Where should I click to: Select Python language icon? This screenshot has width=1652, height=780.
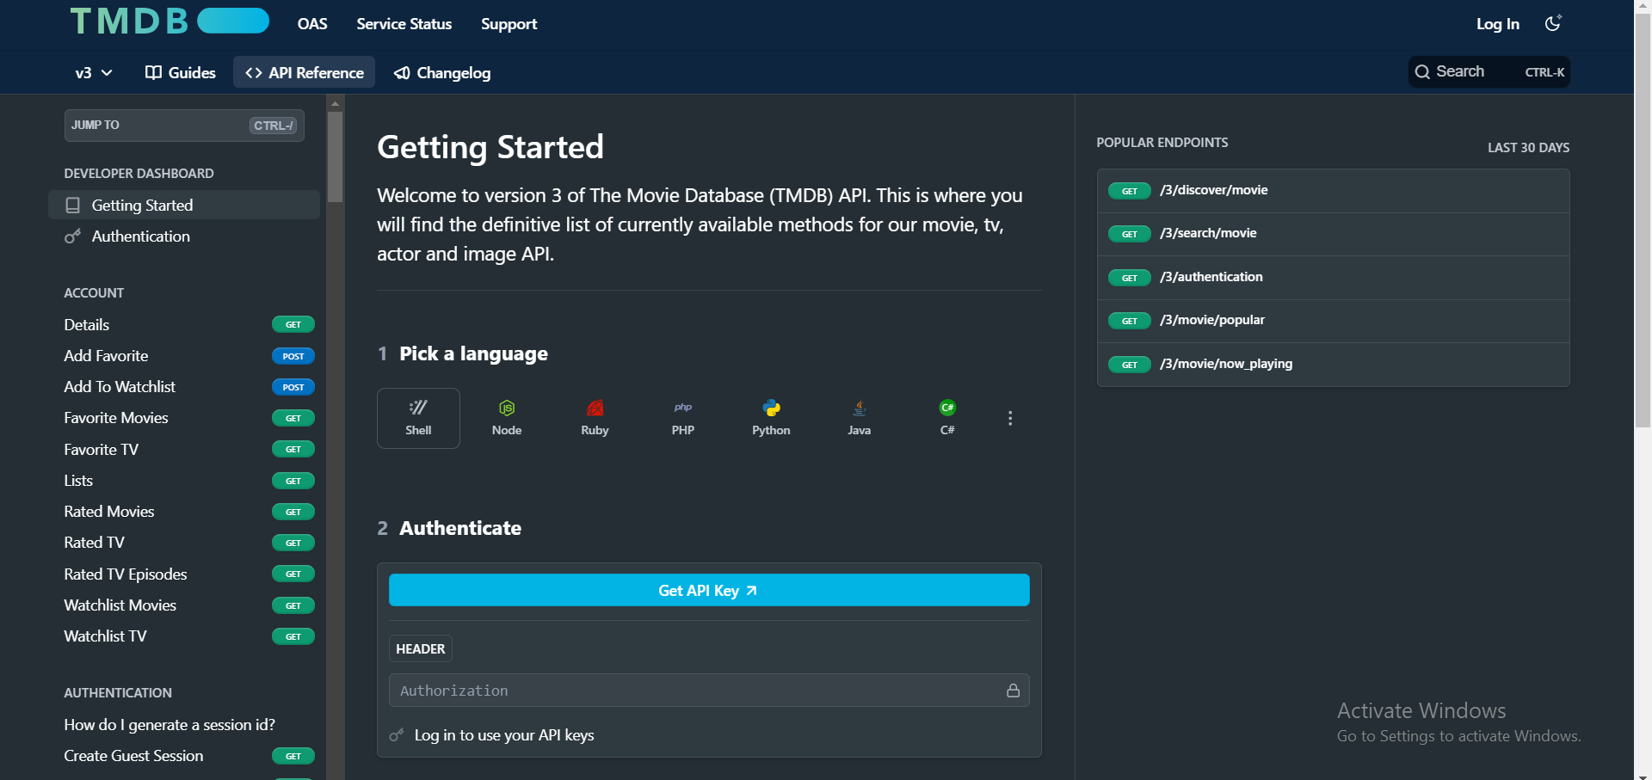(x=771, y=418)
